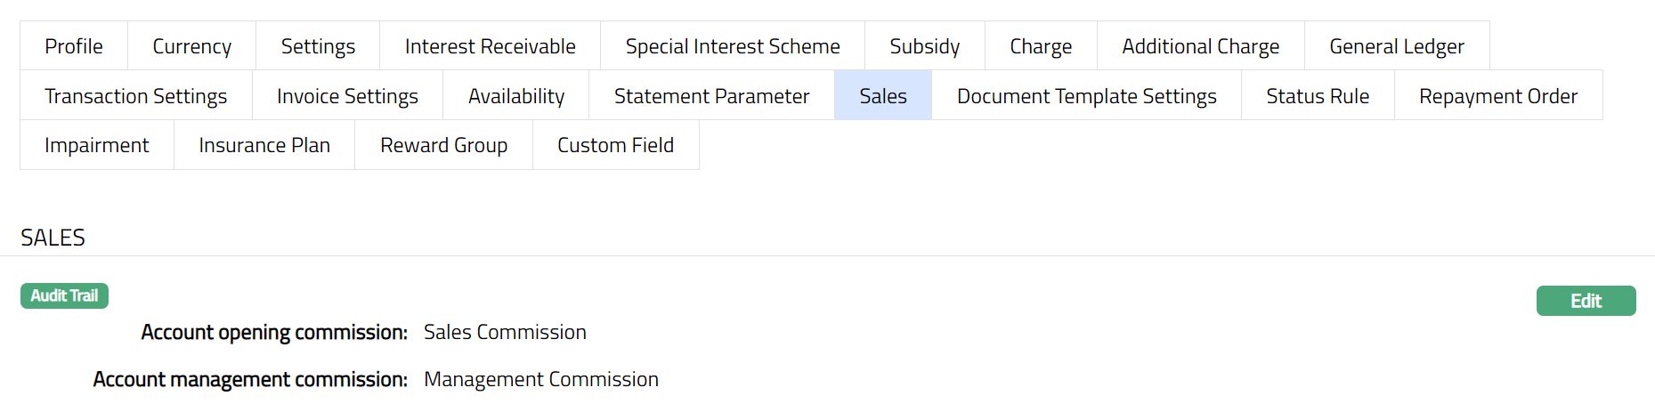Go to Interest Receivable tab
The height and width of the screenshot is (412, 1655).
tap(490, 46)
